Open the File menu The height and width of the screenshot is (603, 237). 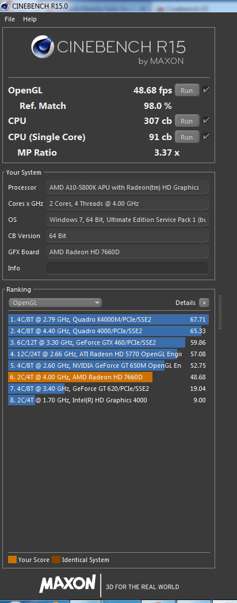point(10,19)
